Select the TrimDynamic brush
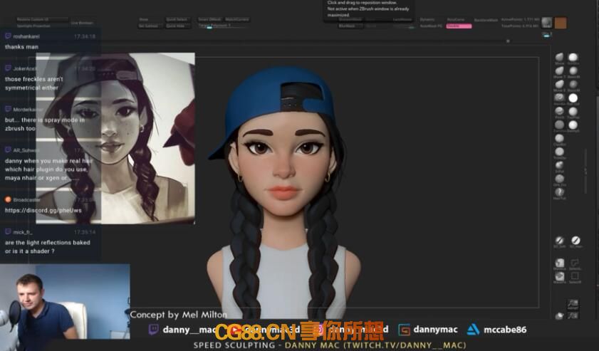 click(x=559, y=152)
